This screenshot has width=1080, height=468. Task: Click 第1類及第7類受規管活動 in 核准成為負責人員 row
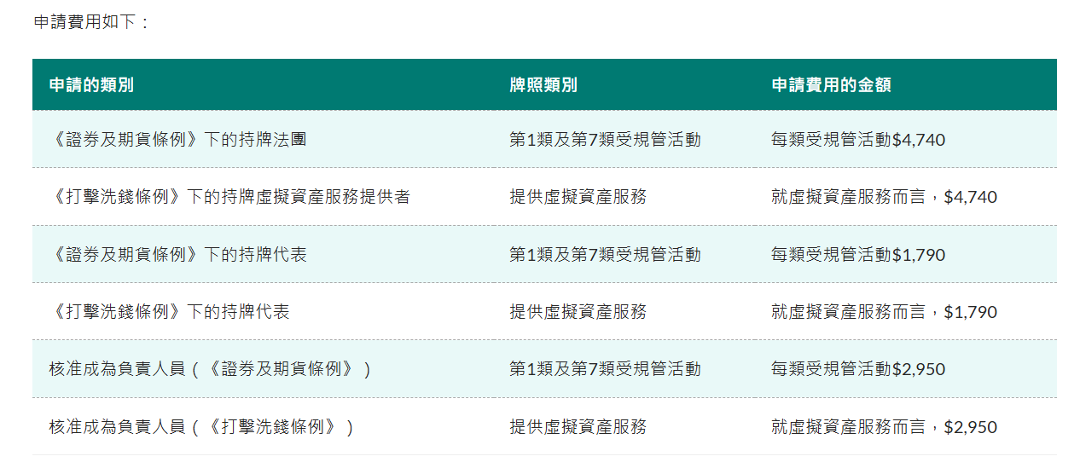click(605, 369)
